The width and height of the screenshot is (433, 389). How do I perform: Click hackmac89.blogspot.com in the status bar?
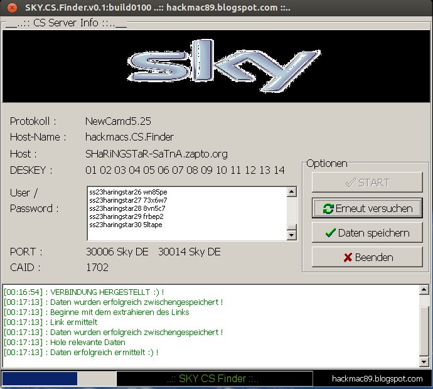(377, 378)
